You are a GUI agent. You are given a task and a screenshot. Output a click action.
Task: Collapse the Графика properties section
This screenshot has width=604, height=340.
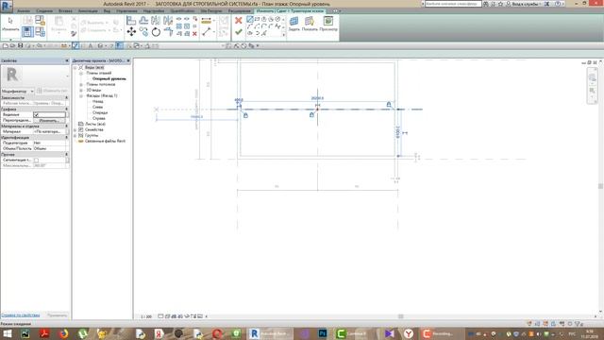(x=66, y=110)
